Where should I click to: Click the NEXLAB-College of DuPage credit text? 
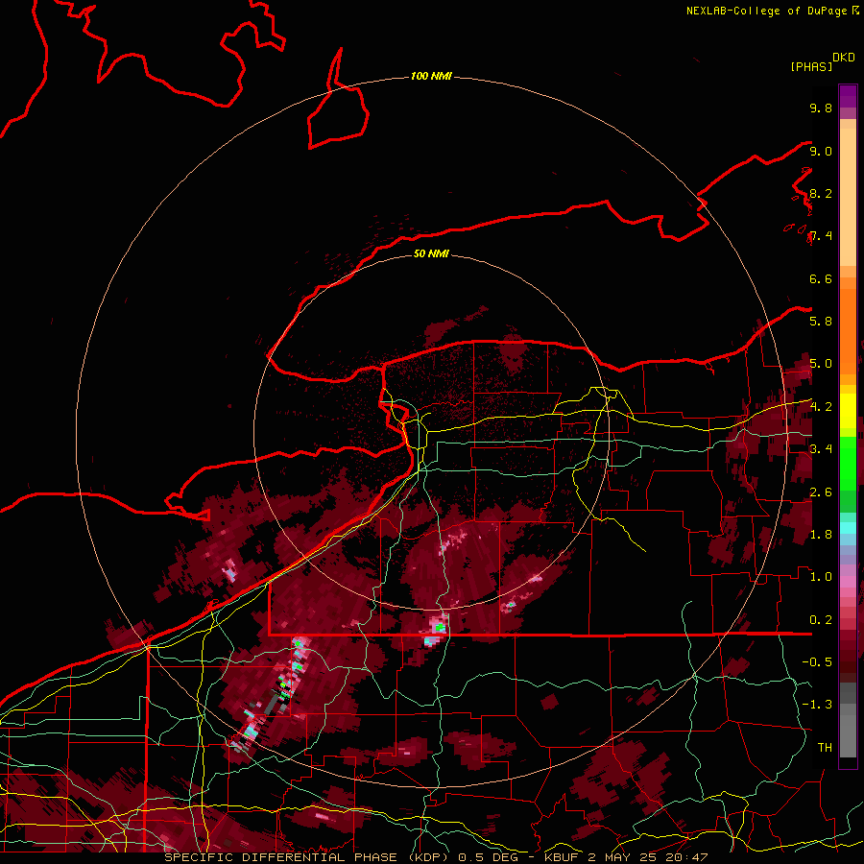click(768, 11)
